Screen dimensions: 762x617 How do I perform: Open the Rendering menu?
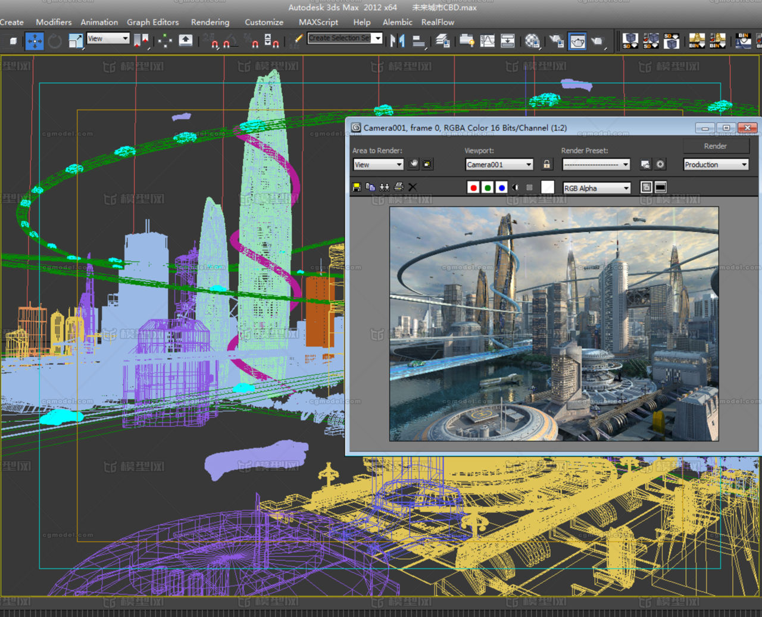click(210, 22)
